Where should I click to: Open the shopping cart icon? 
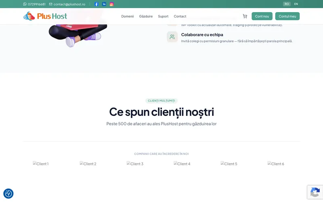coord(245,16)
